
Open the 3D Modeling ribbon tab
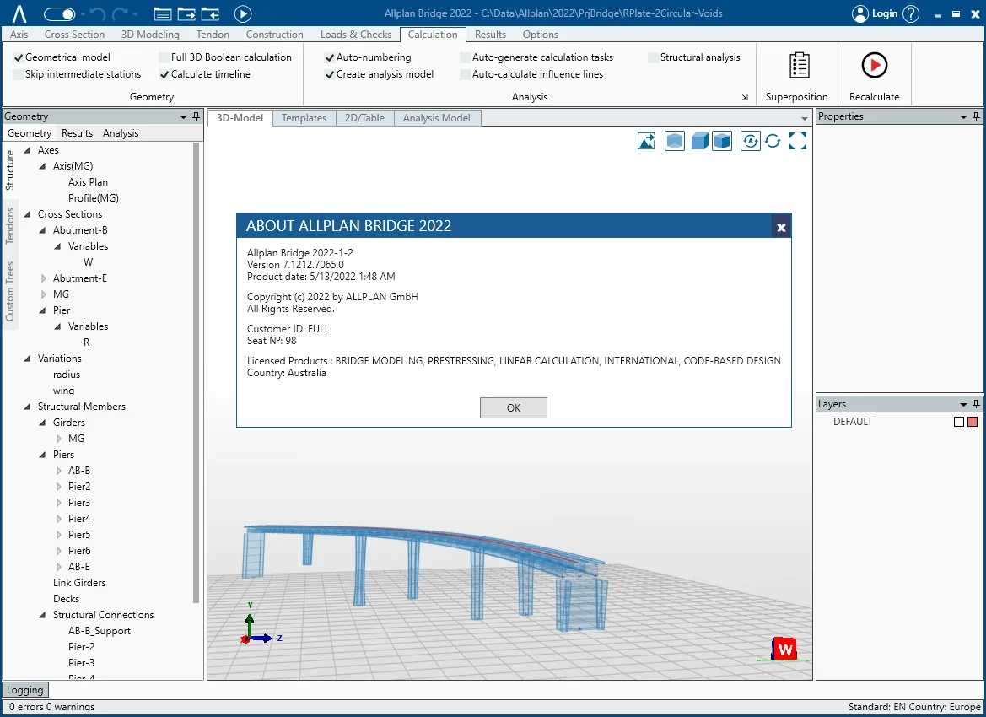point(150,35)
